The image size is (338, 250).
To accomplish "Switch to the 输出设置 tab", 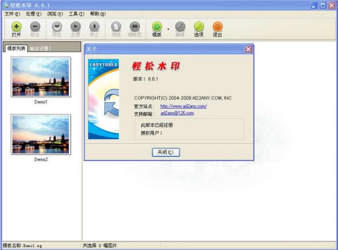I will coord(39,48).
